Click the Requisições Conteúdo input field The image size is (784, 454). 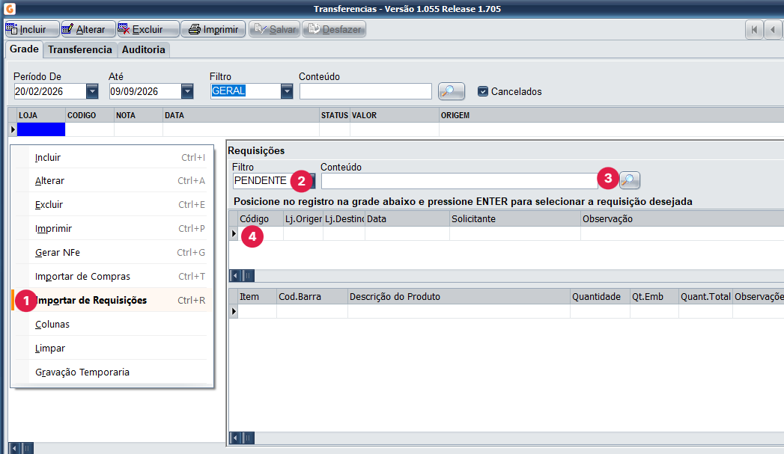460,181
